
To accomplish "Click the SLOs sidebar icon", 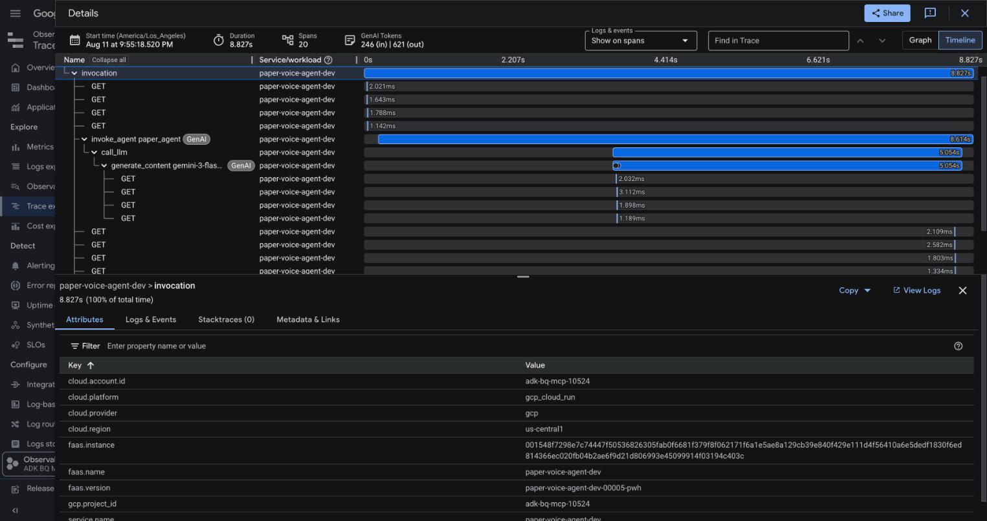I will pyautogui.click(x=16, y=345).
